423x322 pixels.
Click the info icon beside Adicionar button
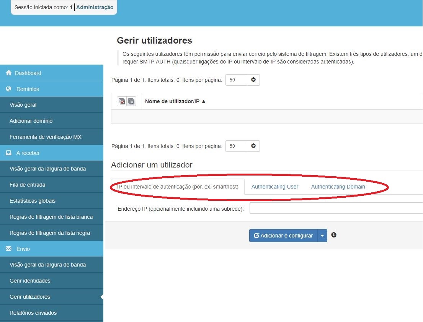tap(334, 235)
